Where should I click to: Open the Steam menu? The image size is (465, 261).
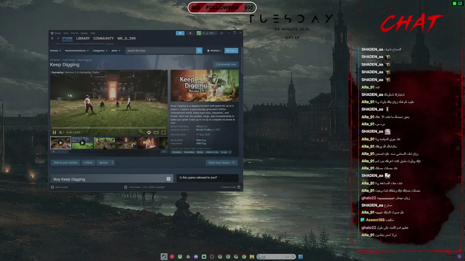point(57,33)
